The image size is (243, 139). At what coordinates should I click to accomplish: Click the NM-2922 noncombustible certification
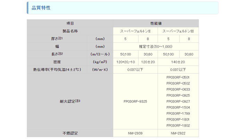(178, 133)
